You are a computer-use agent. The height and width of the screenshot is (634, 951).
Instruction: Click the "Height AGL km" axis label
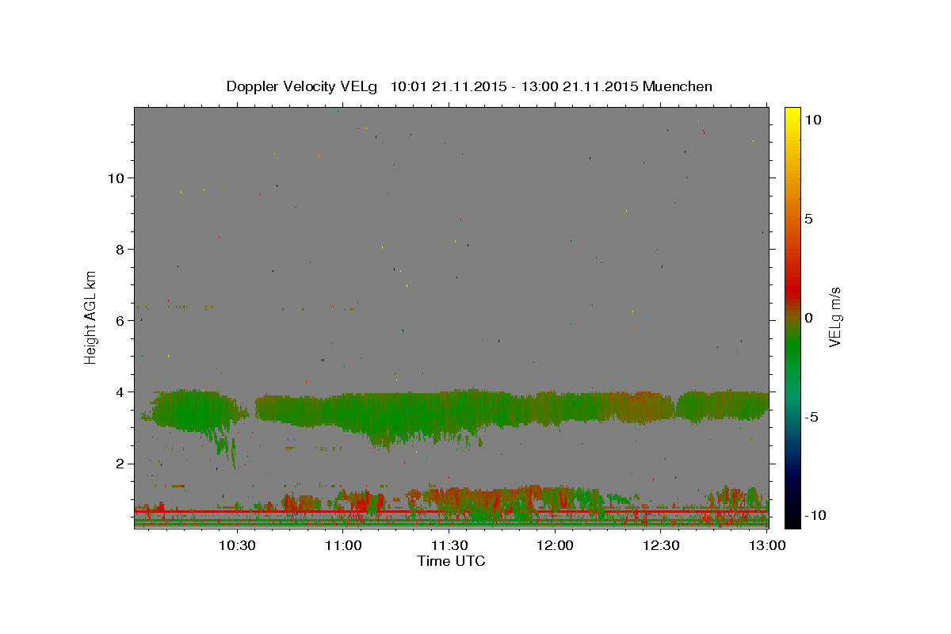(x=91, y=316)
